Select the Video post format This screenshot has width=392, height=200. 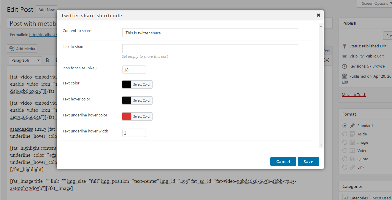click(345, 151)
